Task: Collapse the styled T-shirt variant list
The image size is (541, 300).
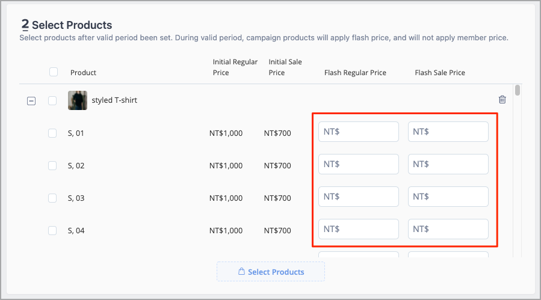Action: (31, 101)
